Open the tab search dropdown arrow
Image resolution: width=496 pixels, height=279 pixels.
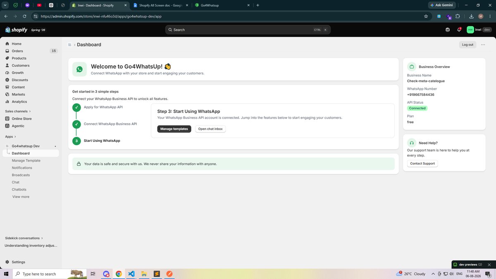click(5, 5)
